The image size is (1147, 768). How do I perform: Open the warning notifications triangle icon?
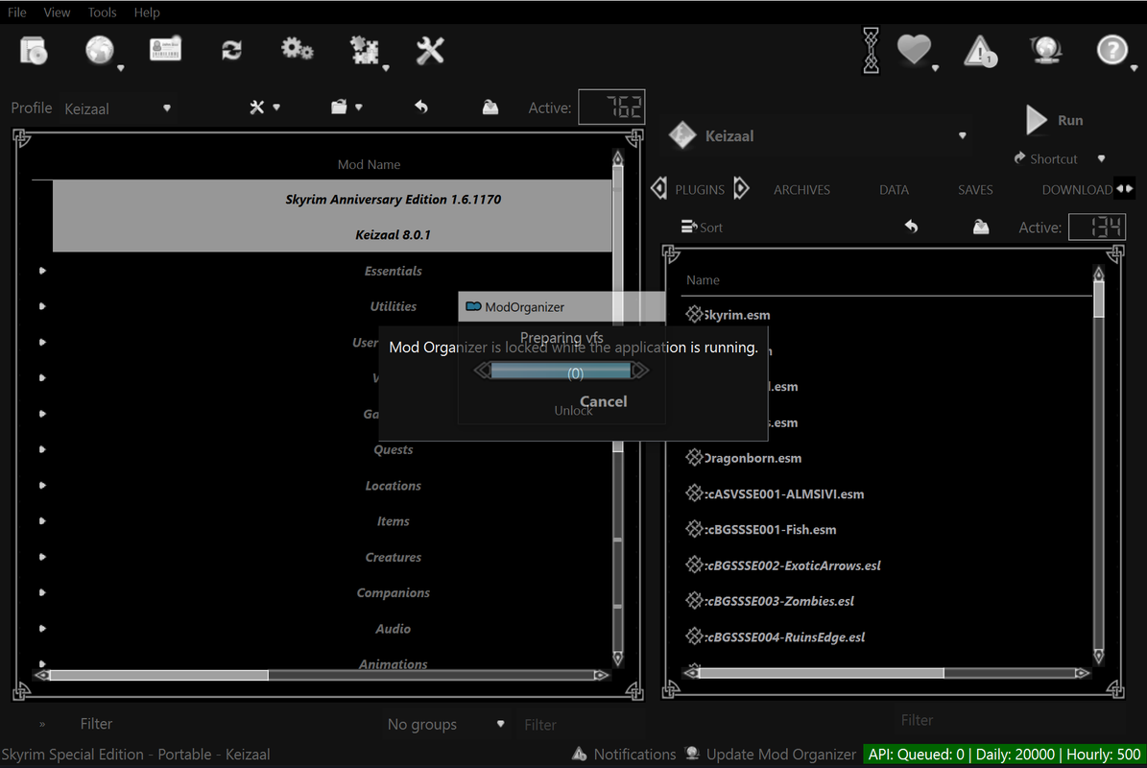(980, 51)
